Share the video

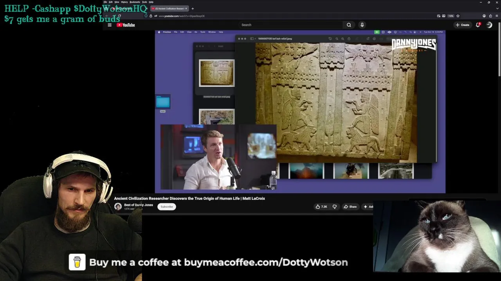click(350, 206)
